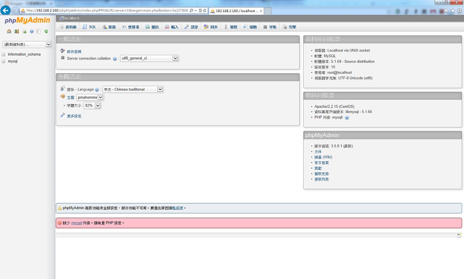This screenshot has height=279, width=464.
Task: Click help icon beside Server connection collation
Action: (115, 59)
